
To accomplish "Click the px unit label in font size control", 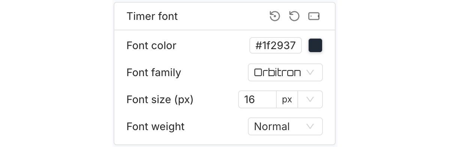I will pos(287,99).
